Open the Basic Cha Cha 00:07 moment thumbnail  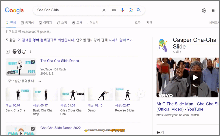point(18,94)
